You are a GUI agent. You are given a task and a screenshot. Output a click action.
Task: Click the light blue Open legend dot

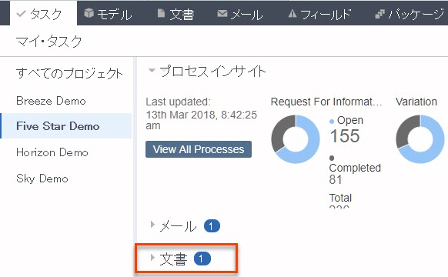point(332,122)
